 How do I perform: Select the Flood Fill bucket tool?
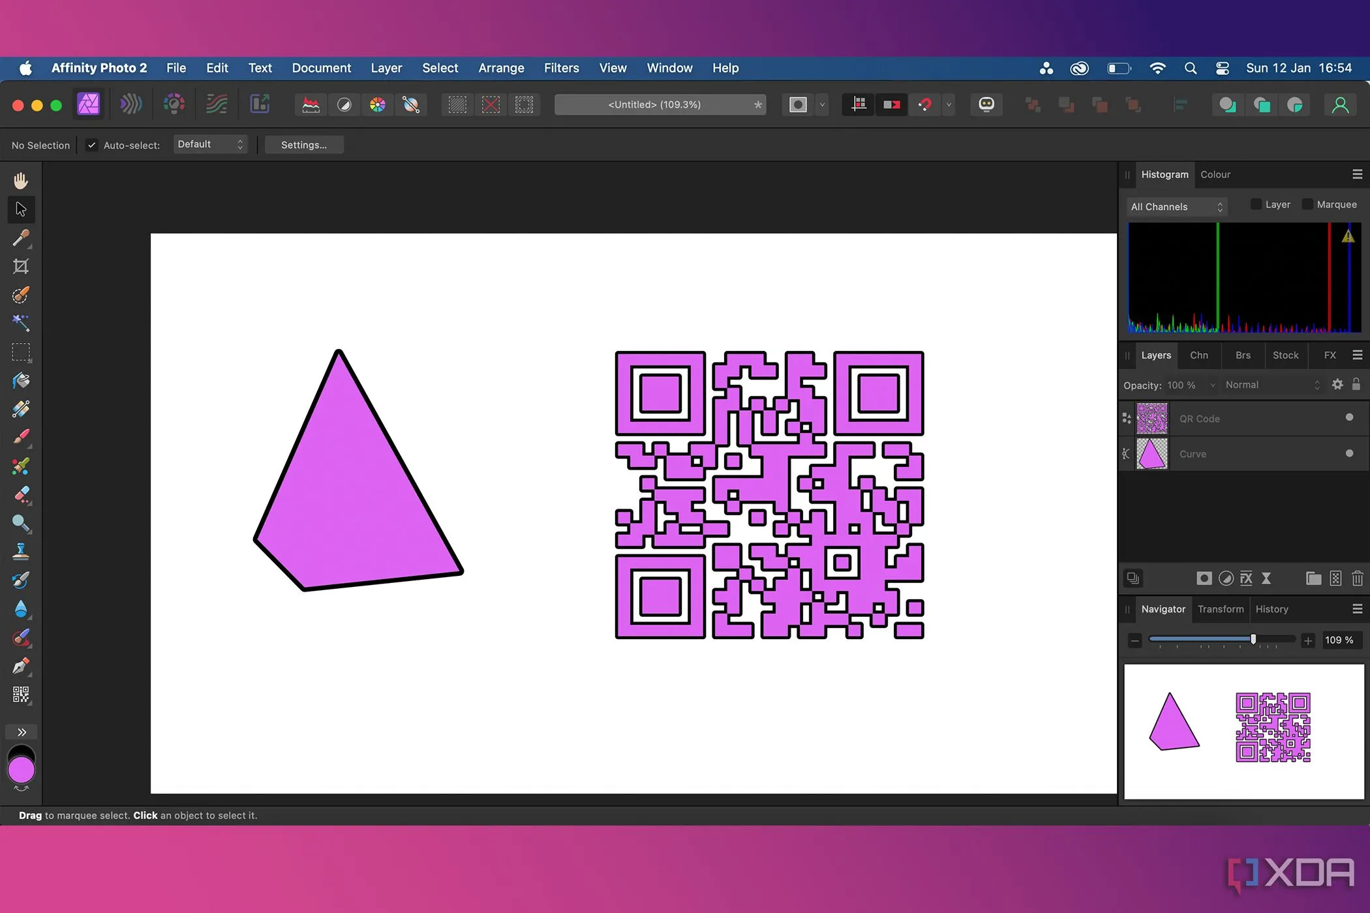point(21,381)
